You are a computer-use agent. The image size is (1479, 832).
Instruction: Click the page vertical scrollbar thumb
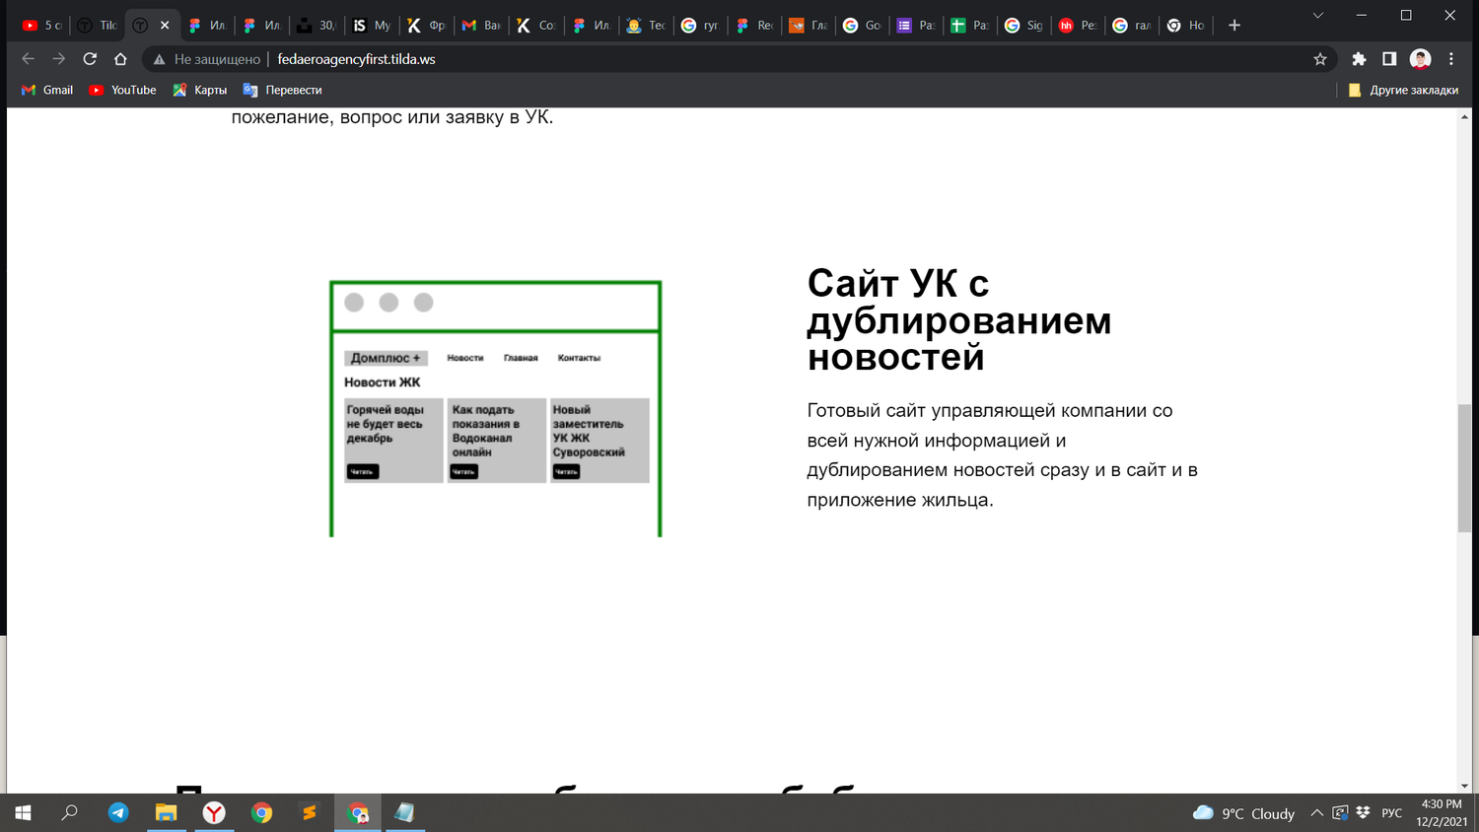point(1464,468)
